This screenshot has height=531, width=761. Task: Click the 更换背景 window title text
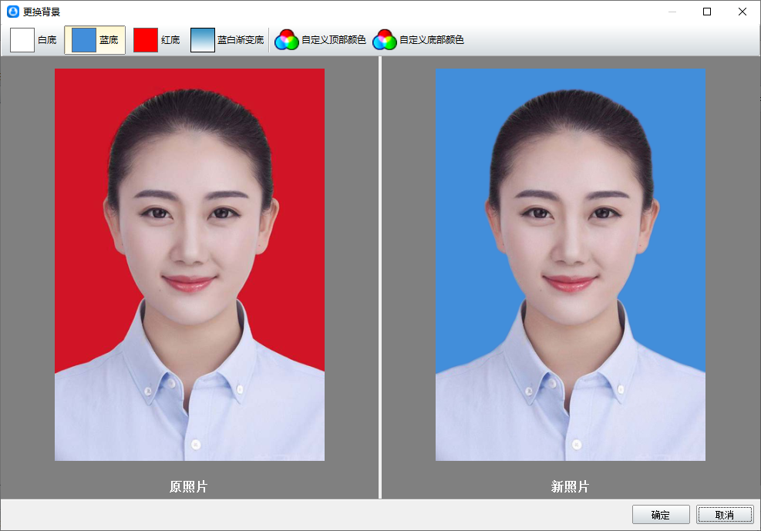pyautogui.click(x=42, y=12)
